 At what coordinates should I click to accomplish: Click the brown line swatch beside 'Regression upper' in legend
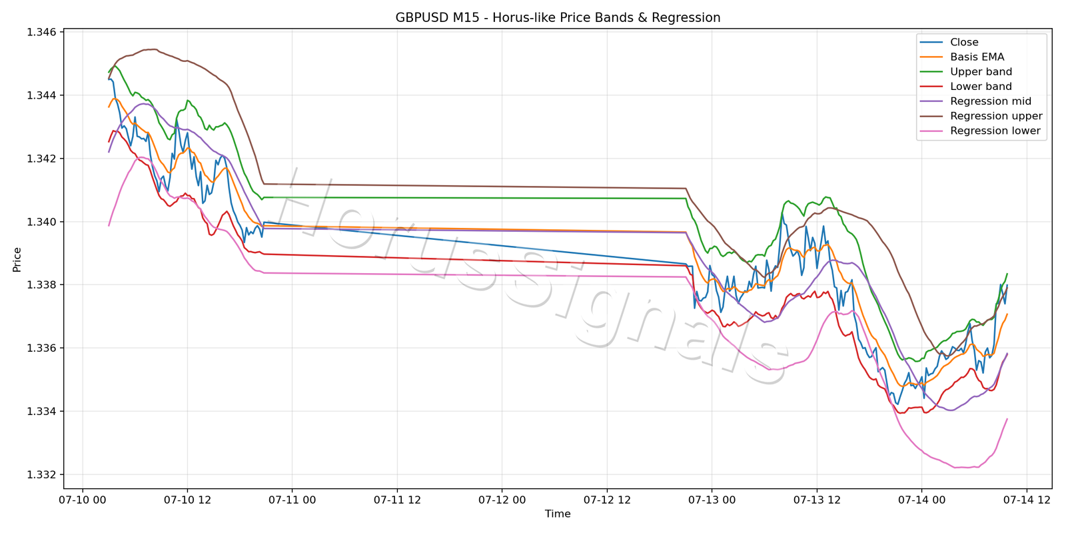(931, 116)
